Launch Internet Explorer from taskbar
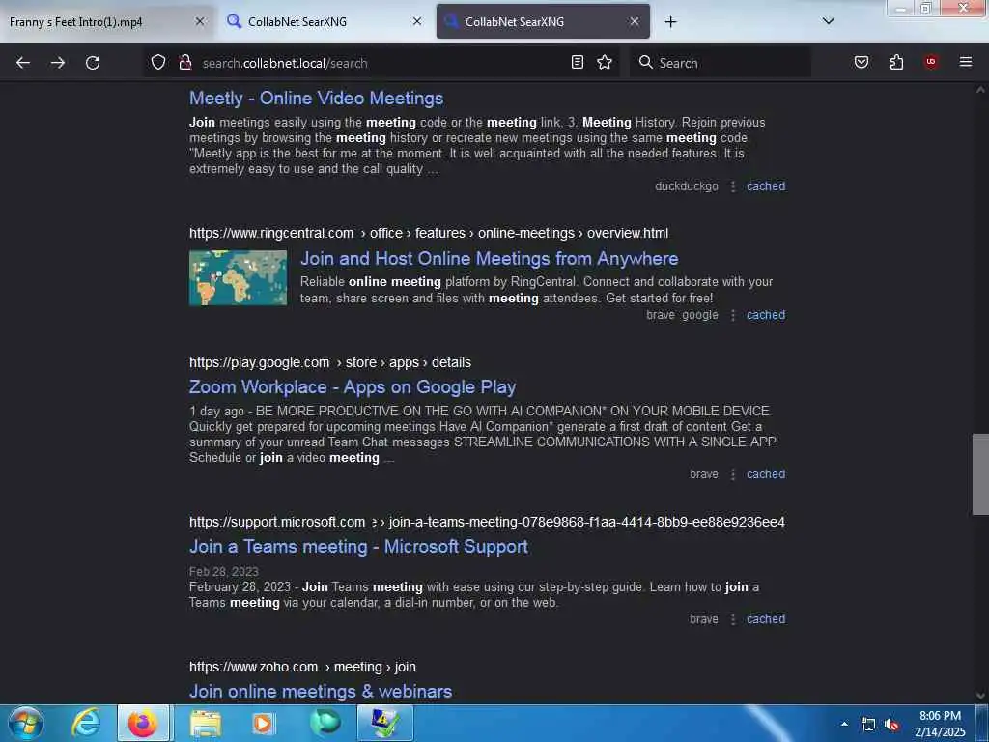This screenshot has height=742, width=989. [x=86, y=723]
